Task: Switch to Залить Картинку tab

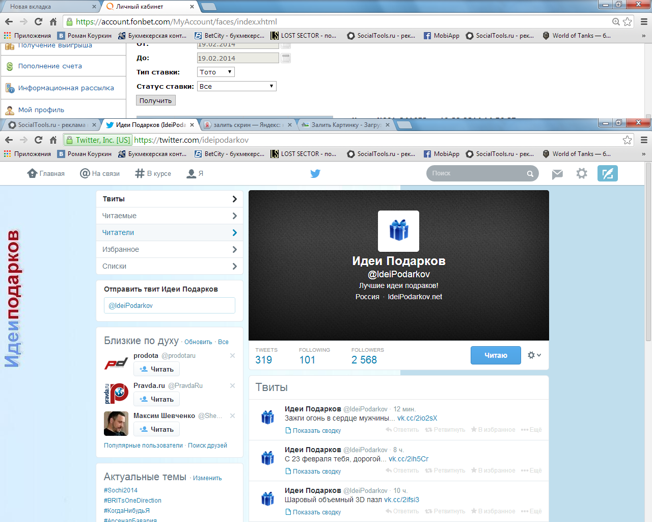Action: pos(345,124)
